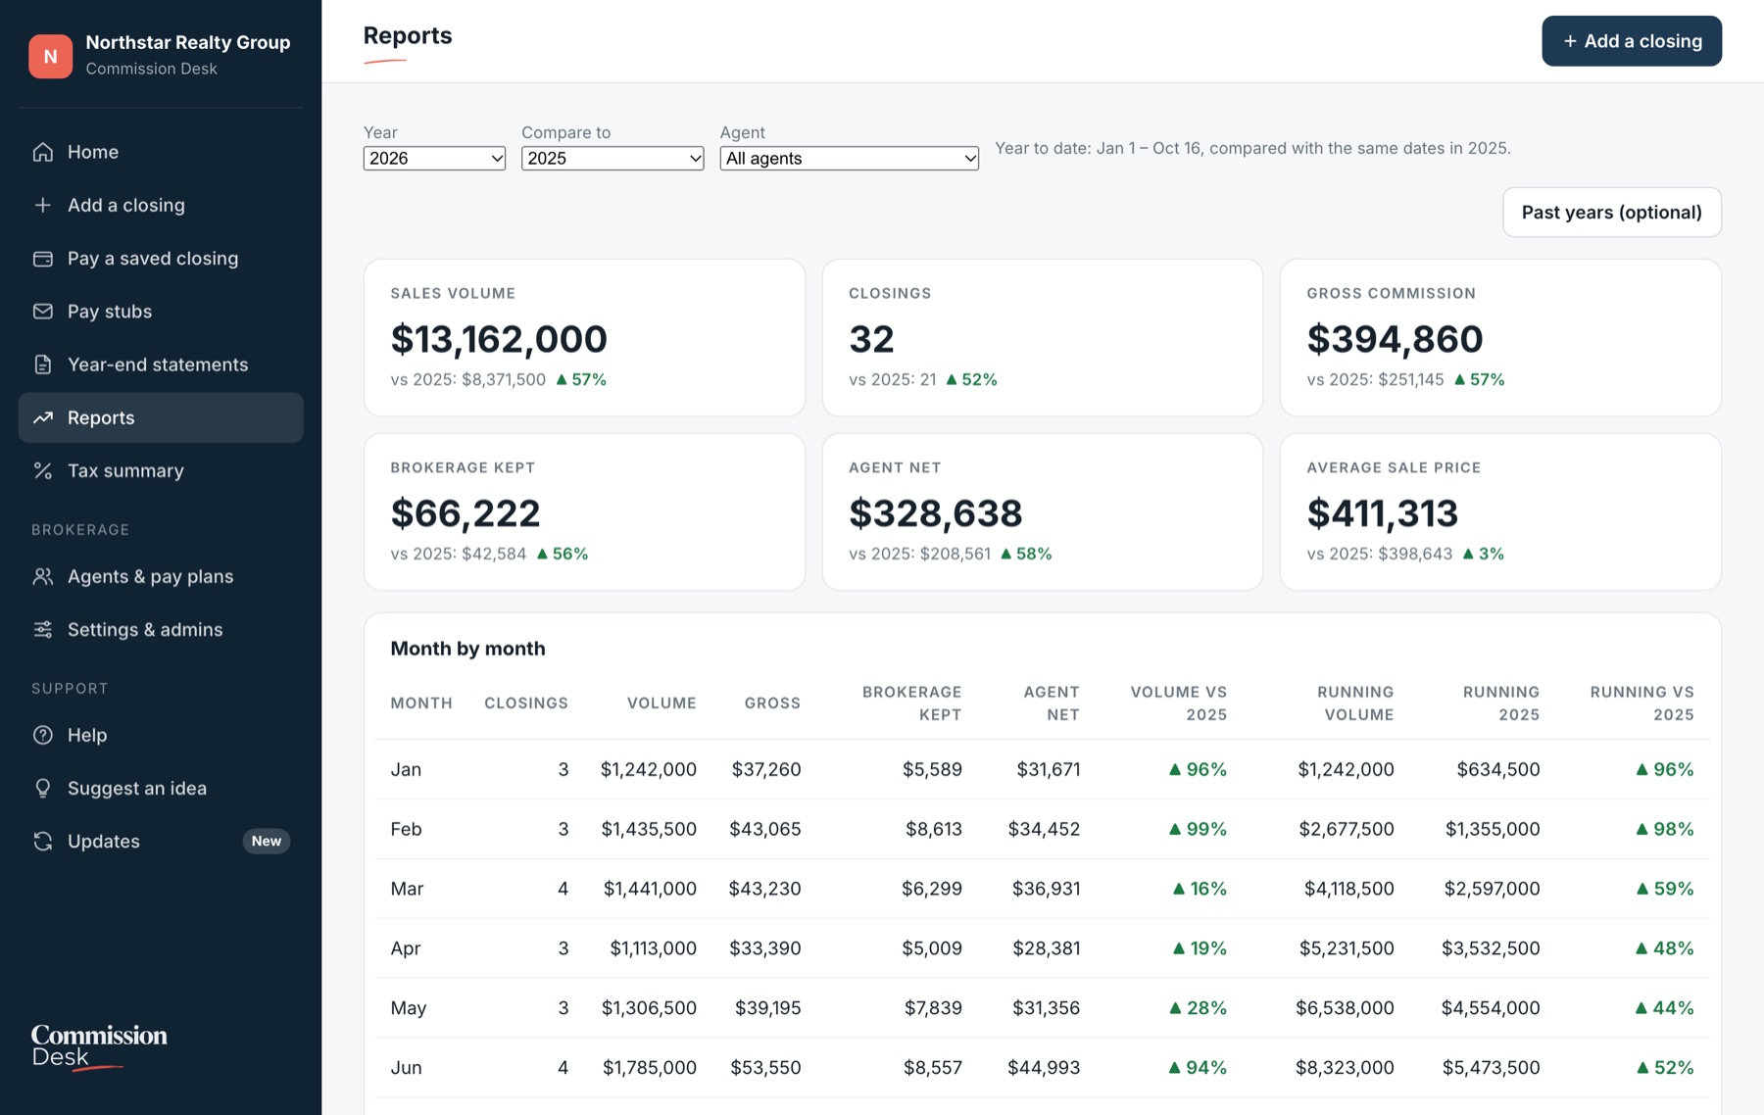1764x1115 pixels.
Task: Click the sliders icon for Settings & admins
Action: click(42, 629)
